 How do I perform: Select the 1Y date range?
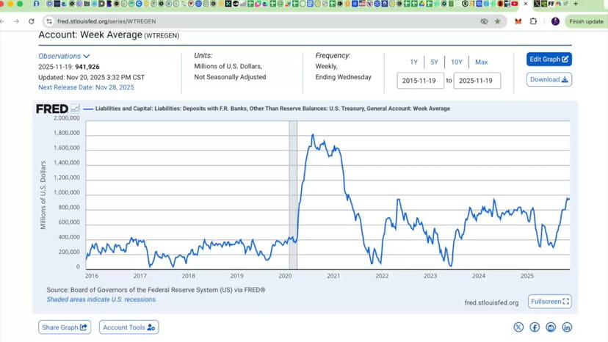pos(413,62)
